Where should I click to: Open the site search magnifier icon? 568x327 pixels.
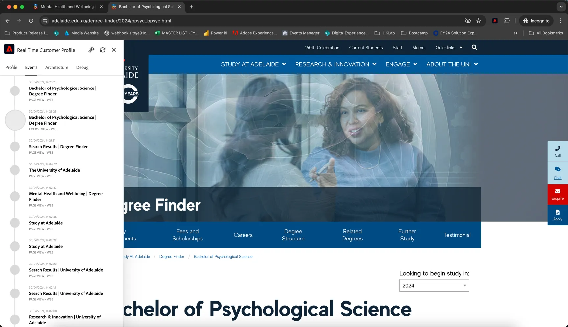[474, 47]
